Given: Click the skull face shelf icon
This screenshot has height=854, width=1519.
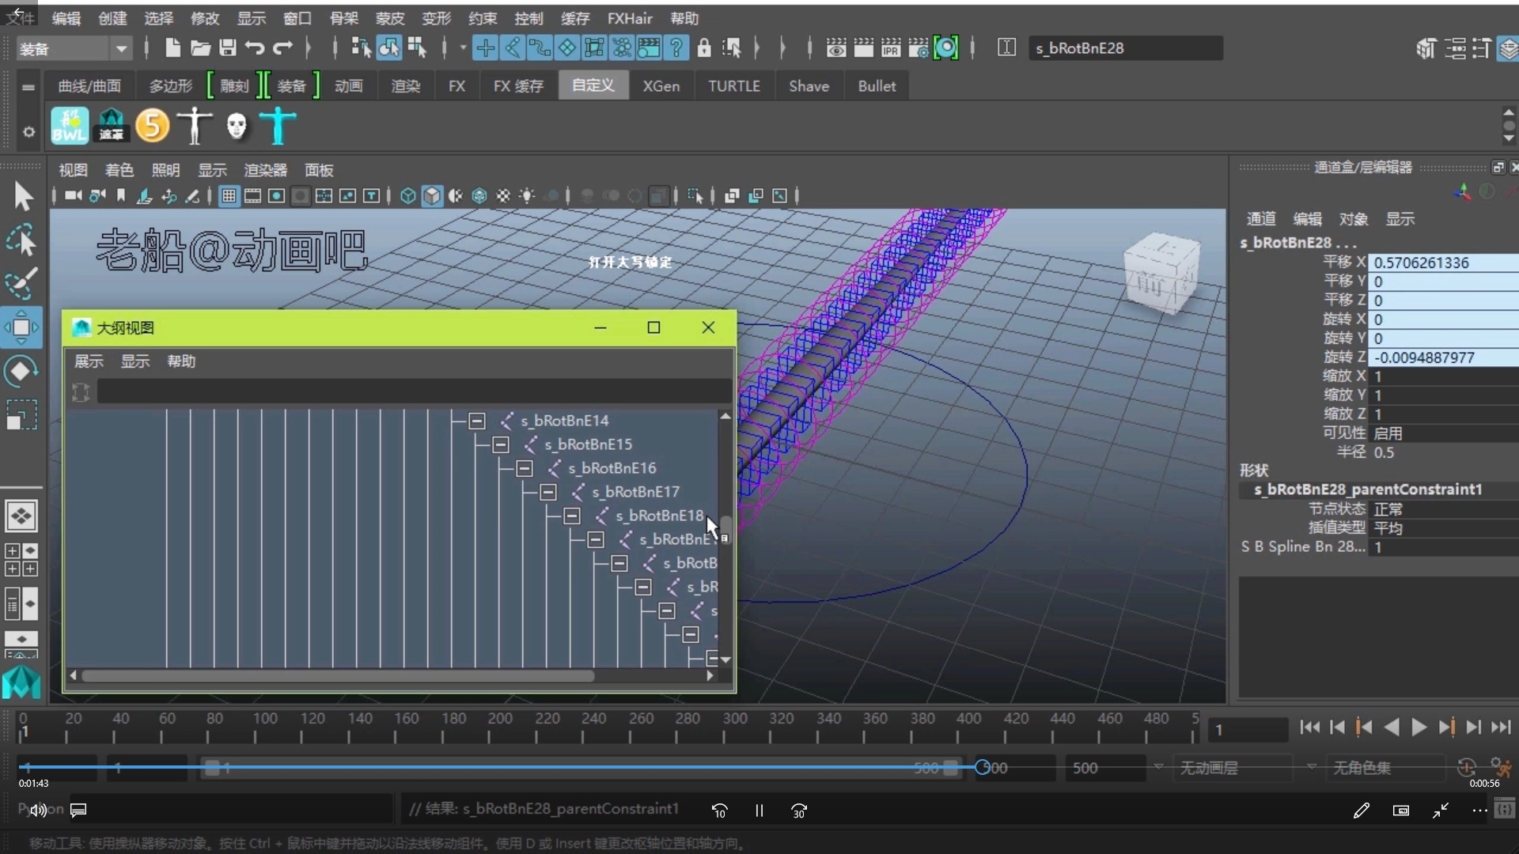Looking at the screenshot, I should [x=236, y=126].
